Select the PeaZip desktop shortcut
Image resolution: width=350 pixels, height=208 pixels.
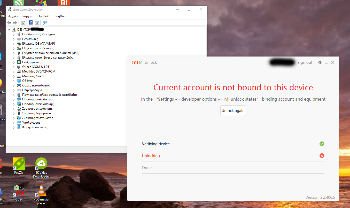click(19, 166)
